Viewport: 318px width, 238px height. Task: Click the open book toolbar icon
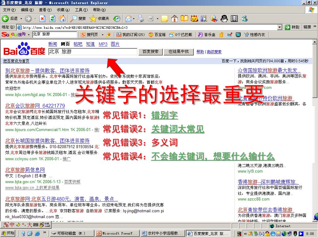tap(184, 19)
